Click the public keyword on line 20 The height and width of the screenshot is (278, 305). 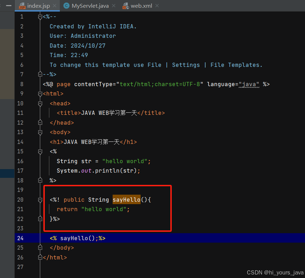click(74, 200)
